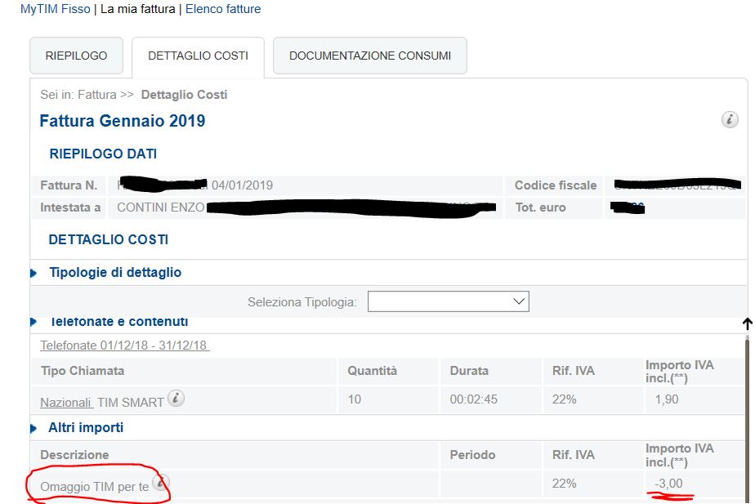
Task: Select the DETTAGLIO COSTI tab
Action: 198,56
